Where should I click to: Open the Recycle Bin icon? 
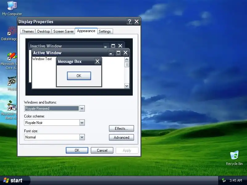coord(234,158)
